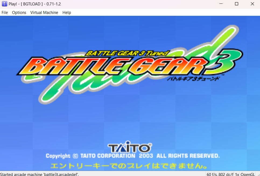
Task: Click the Battle Gear 3 Tuned logo
Action: (130, 64)
